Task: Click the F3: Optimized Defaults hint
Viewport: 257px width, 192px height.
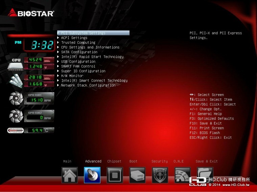Action: click(x=212, y=119)
